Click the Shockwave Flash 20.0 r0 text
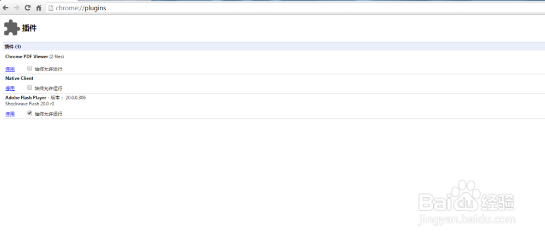This screenshot has width=545, height=238. point(29,103)
